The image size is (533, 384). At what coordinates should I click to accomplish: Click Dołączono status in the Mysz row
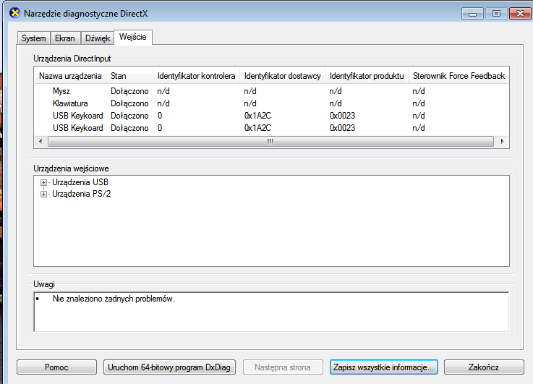129,91
